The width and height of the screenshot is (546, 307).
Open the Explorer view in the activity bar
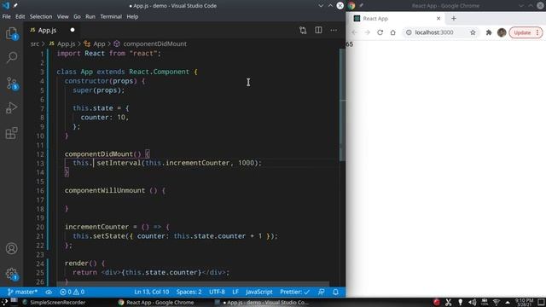[11, 34]
